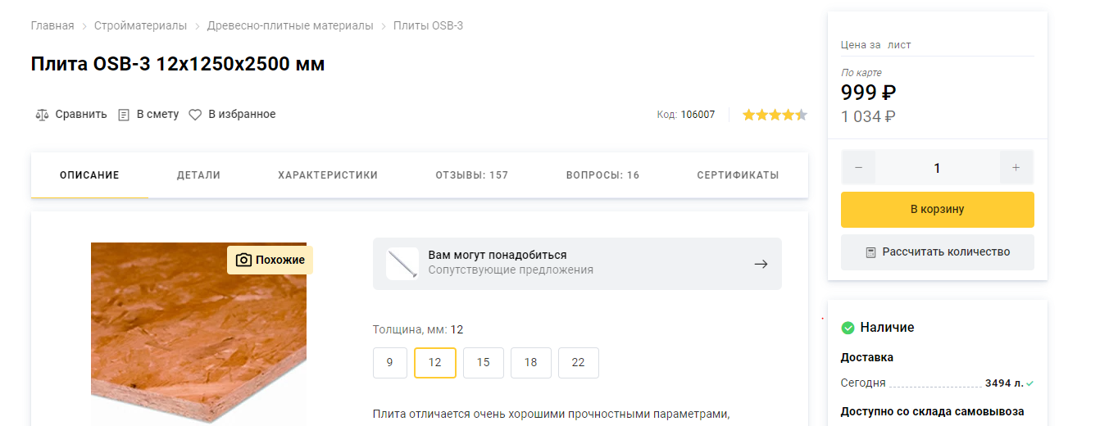Click the star rating icons
Screen dimensions: 1118x426
click(775, 115)
